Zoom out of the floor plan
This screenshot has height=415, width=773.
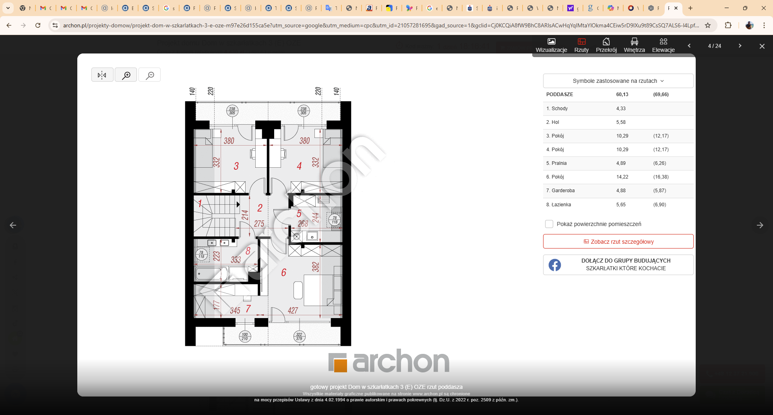(x=150, y=75)
